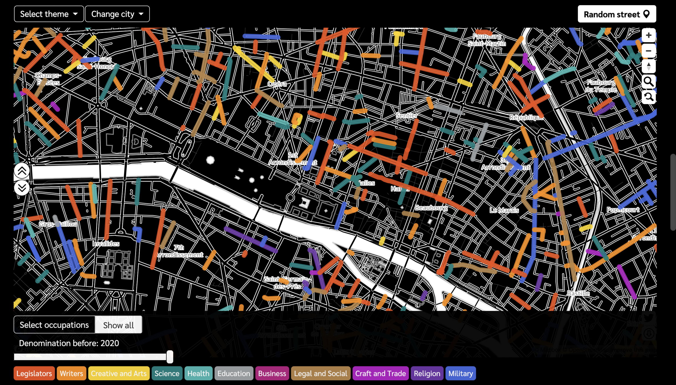Toggle the Science occupation filter
This screenshot has width=676, height=385.
[x=167, y=373]
